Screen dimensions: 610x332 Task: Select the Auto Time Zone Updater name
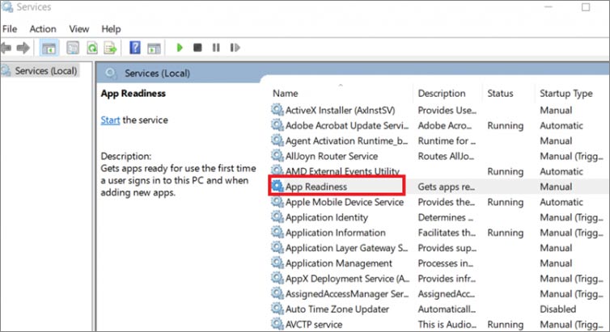(x=337, y=309)
